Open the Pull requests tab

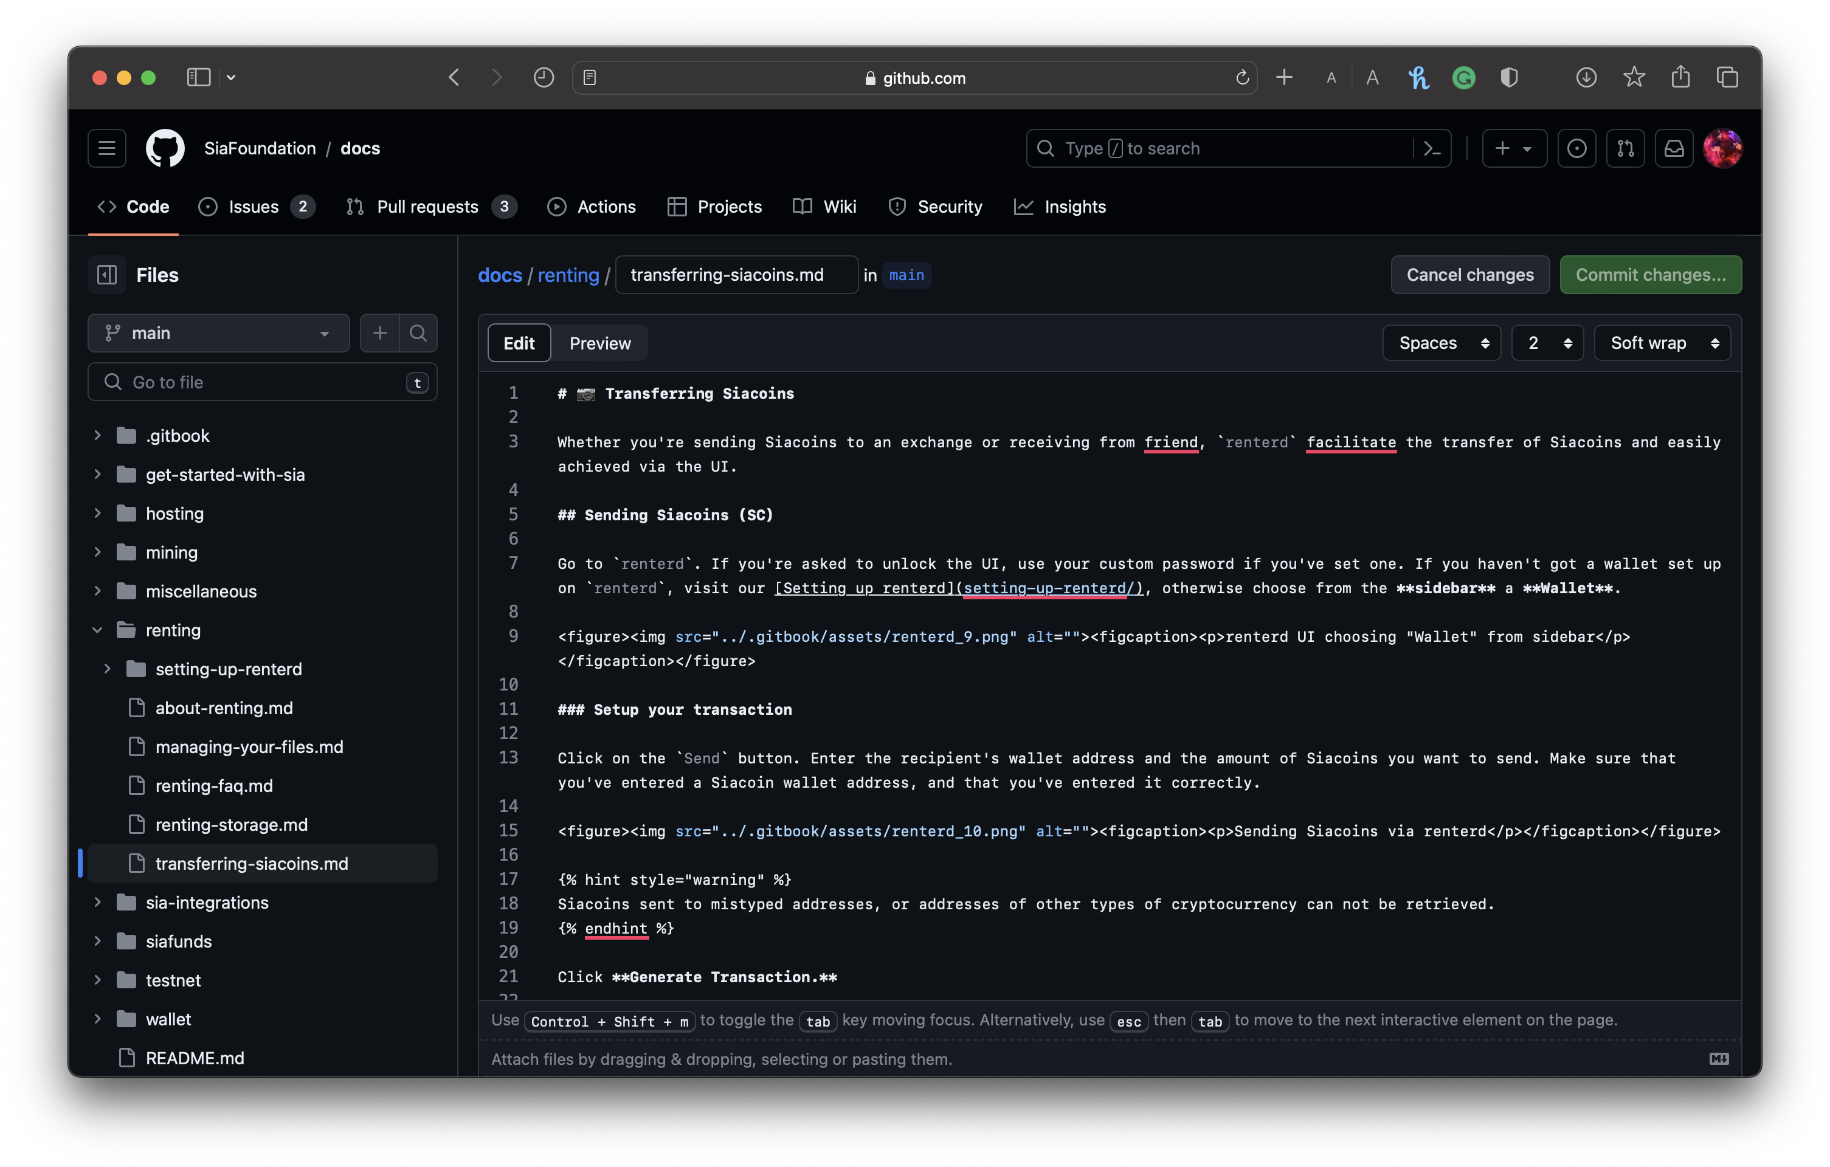tap(428, 207)
